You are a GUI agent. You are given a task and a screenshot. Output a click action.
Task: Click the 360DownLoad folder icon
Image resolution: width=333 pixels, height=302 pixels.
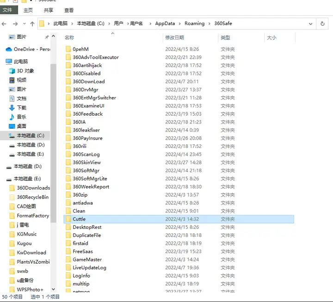click(x=68, y=81)
